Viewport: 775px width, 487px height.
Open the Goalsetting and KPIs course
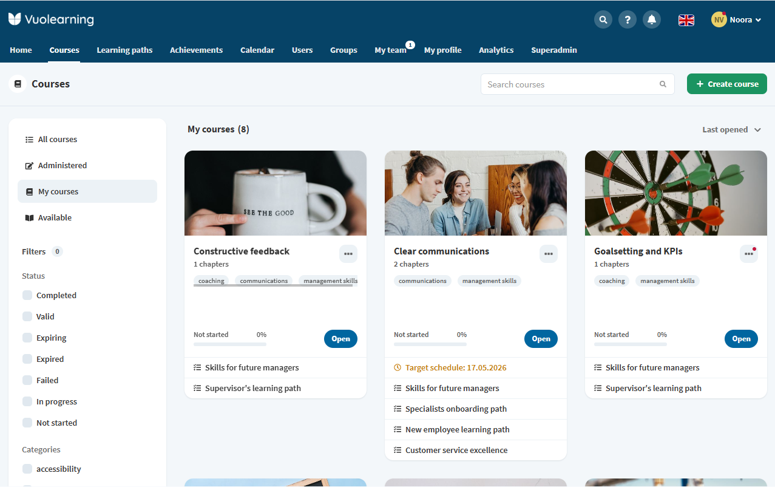click(741, 339)
